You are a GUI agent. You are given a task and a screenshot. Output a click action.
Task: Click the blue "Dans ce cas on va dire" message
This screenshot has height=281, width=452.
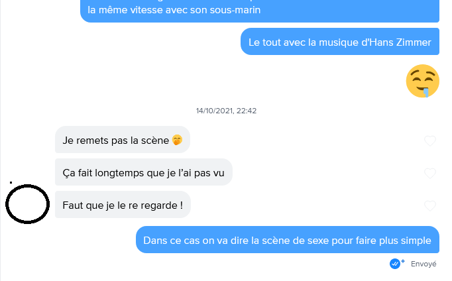[287, 240]
